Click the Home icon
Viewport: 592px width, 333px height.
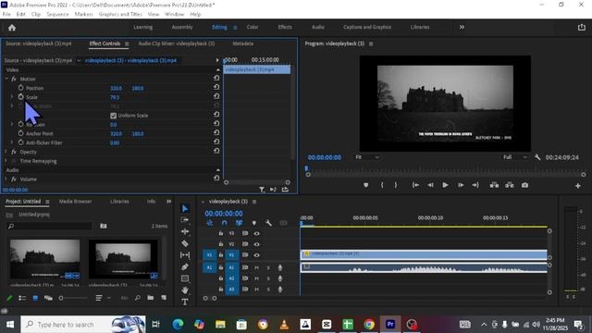(12, 28)
